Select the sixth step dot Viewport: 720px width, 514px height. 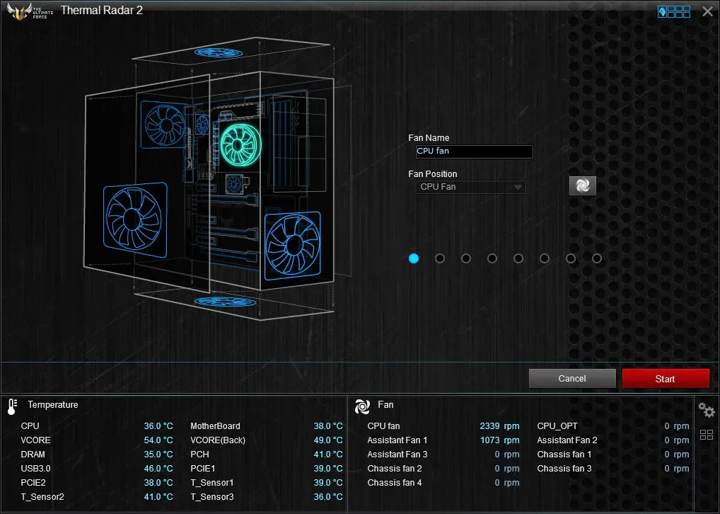tap(545, 258)
